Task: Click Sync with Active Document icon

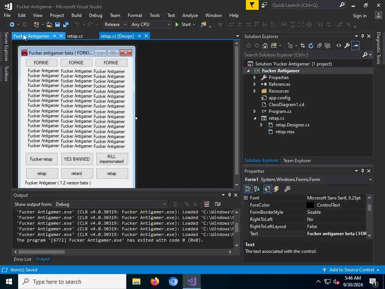Action: [303, 46]
